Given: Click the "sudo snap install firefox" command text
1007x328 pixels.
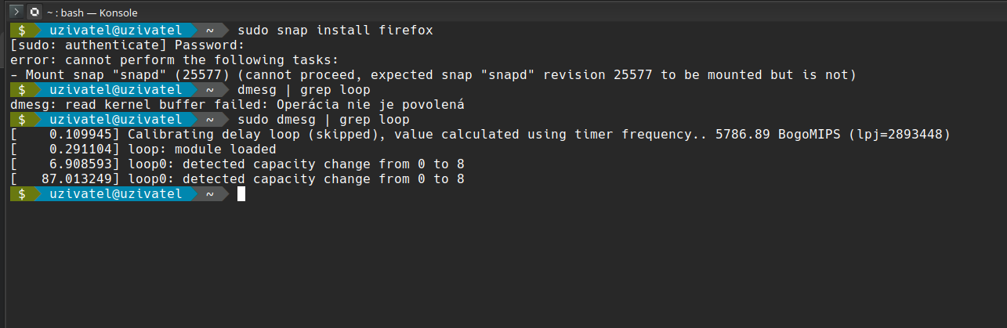Looking at the screenshot, I should [x=335, y=30].
